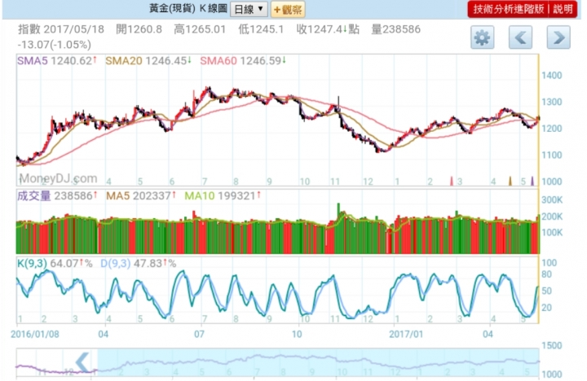Viewport: 587px width, 381px height.
Task: Select the SMA60 1246.59 legend
Action: [x=243, y=60]
